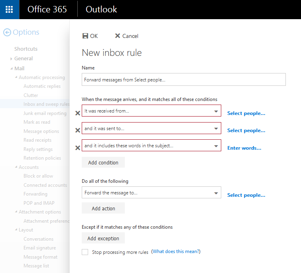
Task: Click the Add exception button
Action: click(103, 238)
